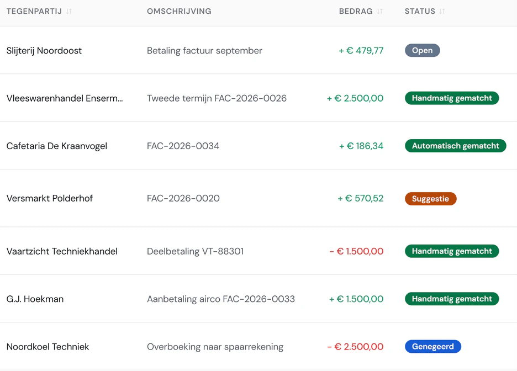The width and height of the screenshot is (517, 371).
Task: Click the OMSCHRIJVING column header
Action: pyautogui.click(x=179, y=11)
